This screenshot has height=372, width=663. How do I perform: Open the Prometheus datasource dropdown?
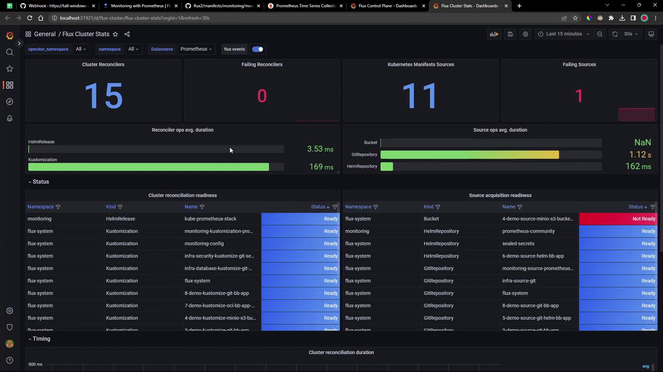196,49
